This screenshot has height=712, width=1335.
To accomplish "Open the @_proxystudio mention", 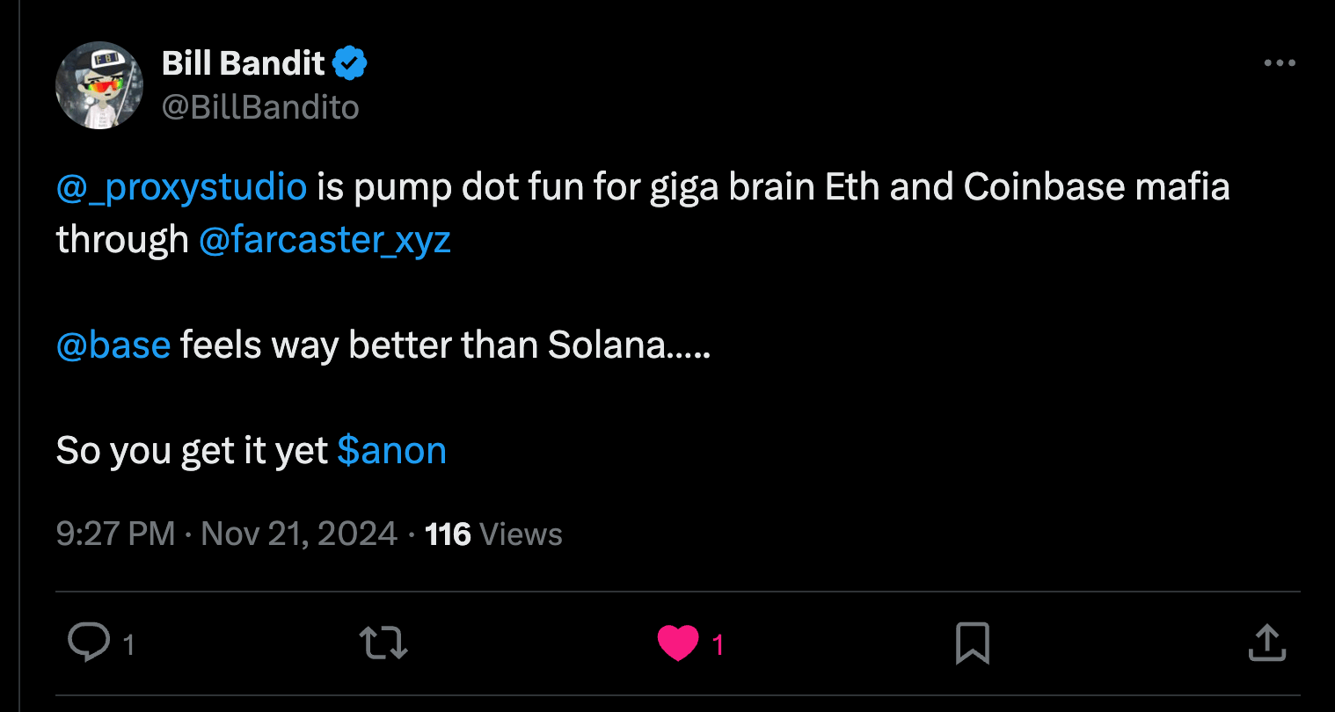I will tap(181, 187).
